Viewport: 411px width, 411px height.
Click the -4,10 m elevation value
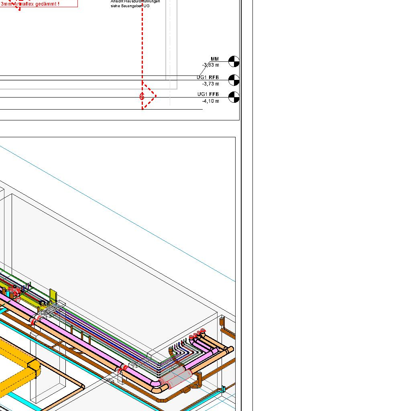(x=211, y=101)
